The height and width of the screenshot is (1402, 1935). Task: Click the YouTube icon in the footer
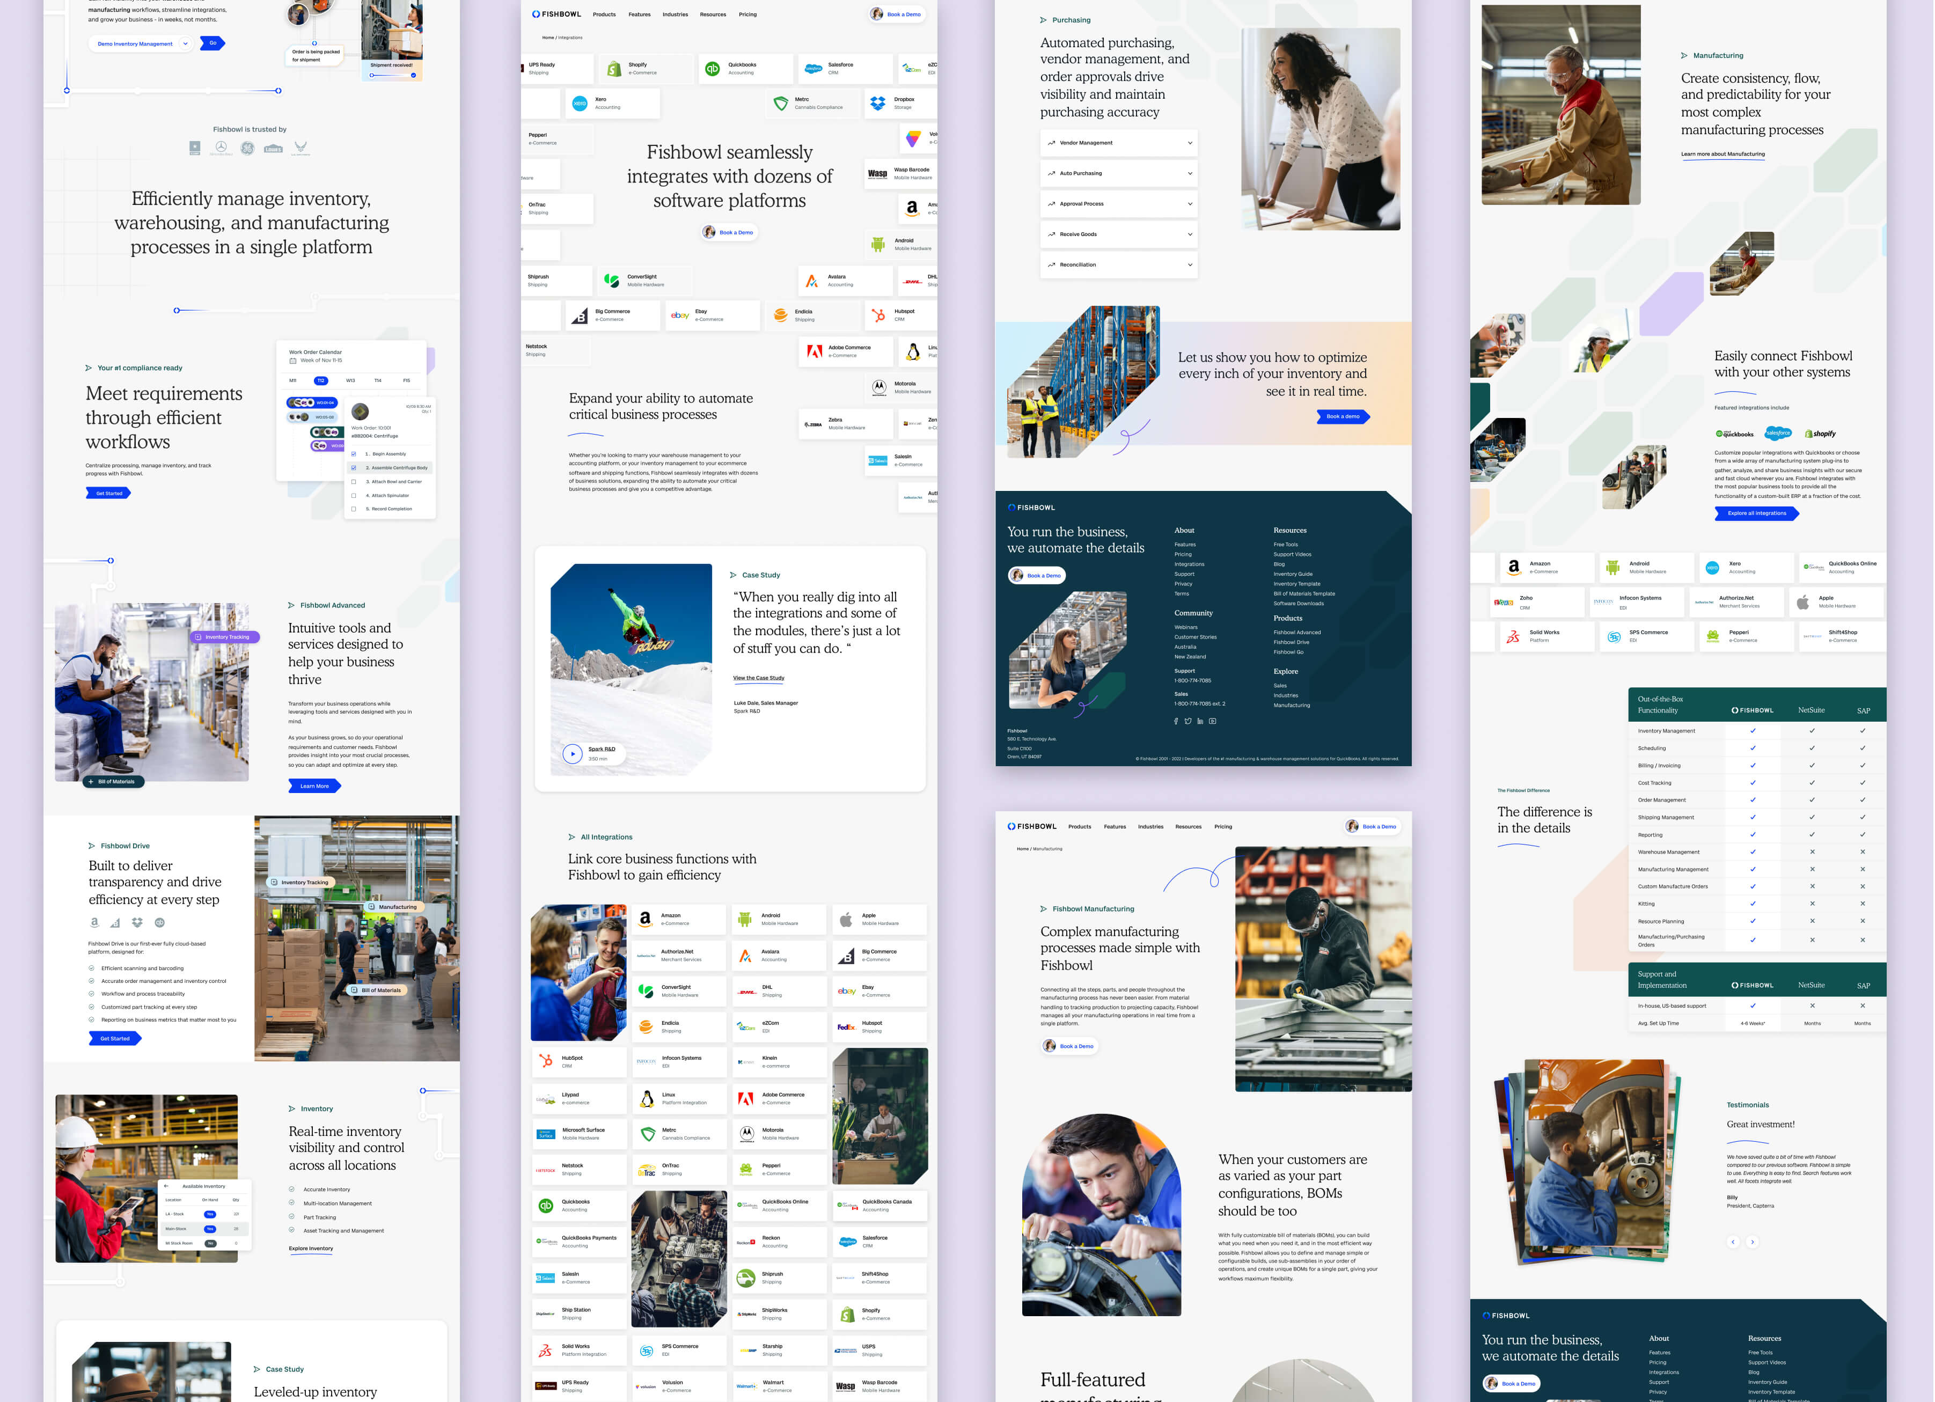(x=1212, y=721)
